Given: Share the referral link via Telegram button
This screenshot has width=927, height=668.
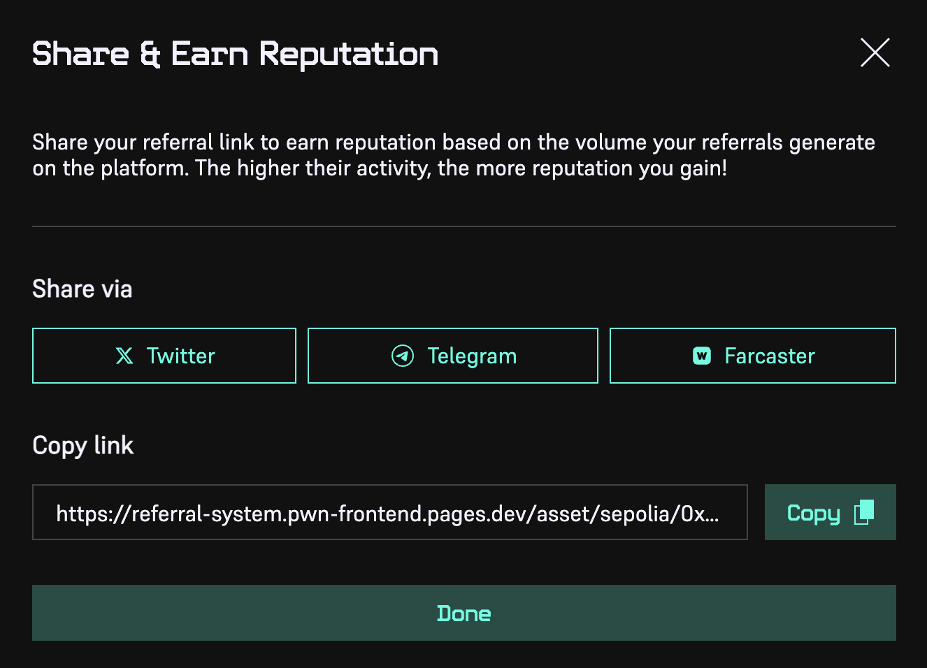Looking at the screenshot, I should tap(452, 356).
